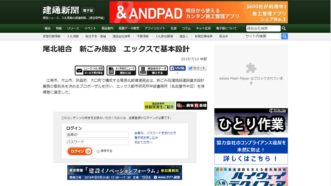Open the アフィリエイト menu item
This screenshot has height=186, width=331.
tap(155, 28)
